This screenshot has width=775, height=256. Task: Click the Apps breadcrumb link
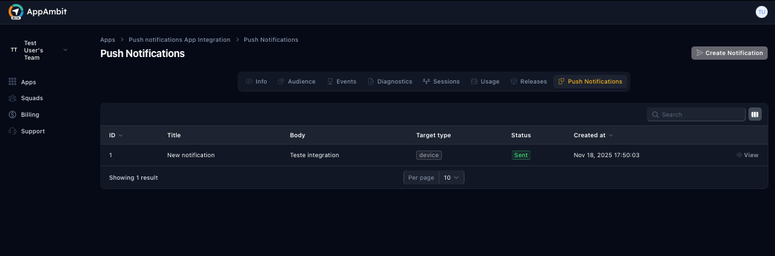point(107,40)
